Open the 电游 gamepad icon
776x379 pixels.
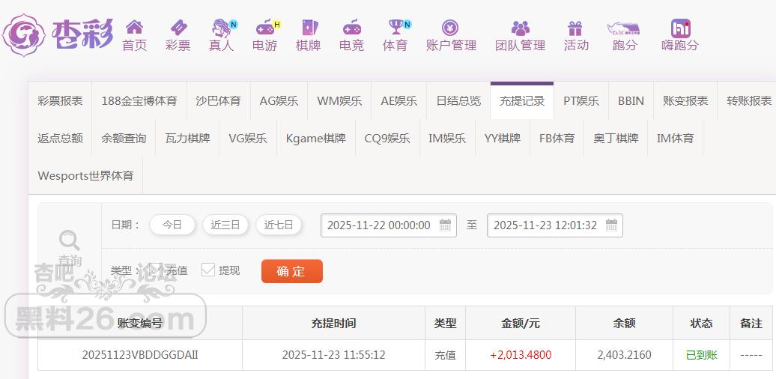(265, 28)
